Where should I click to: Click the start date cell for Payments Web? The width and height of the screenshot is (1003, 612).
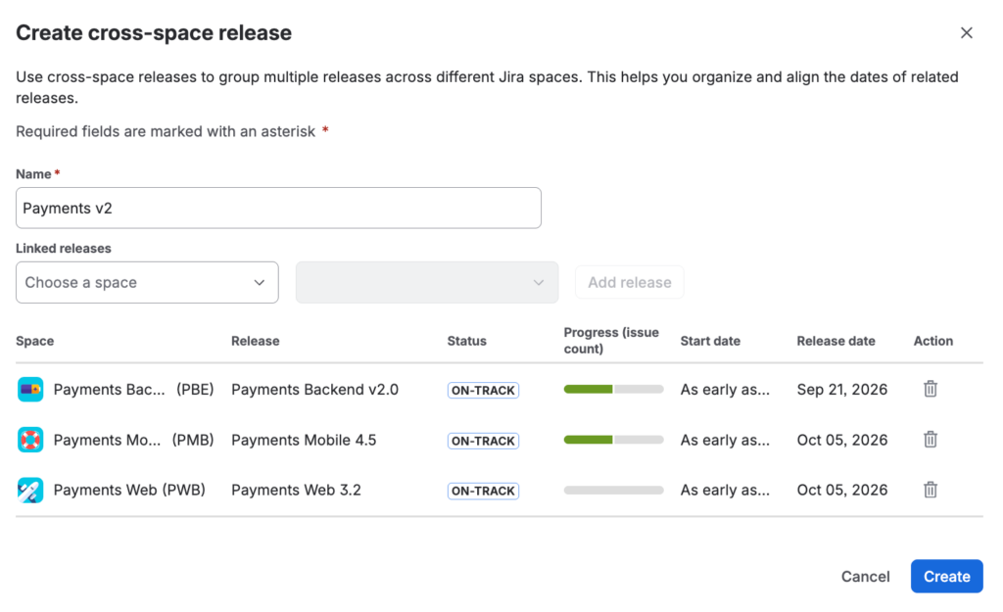(725, 490)
